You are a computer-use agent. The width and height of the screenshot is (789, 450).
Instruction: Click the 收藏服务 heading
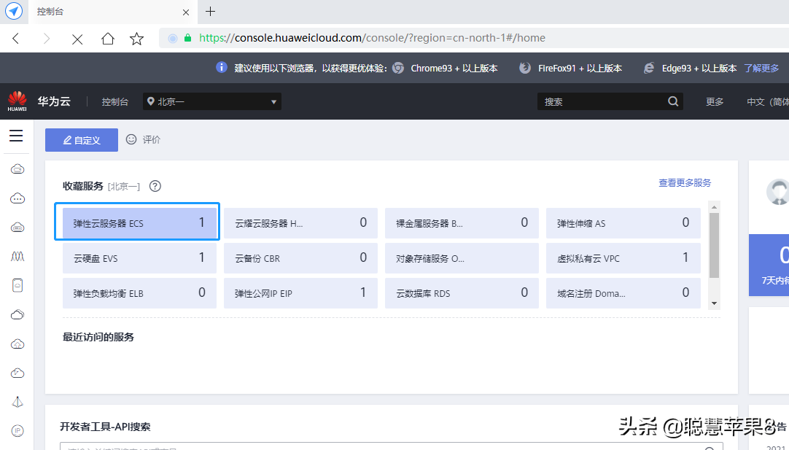[83, 186]
